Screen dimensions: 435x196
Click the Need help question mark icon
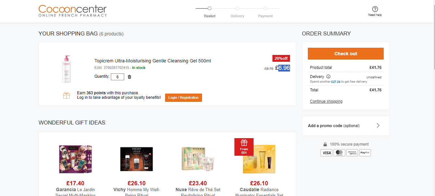coord(375,9)
